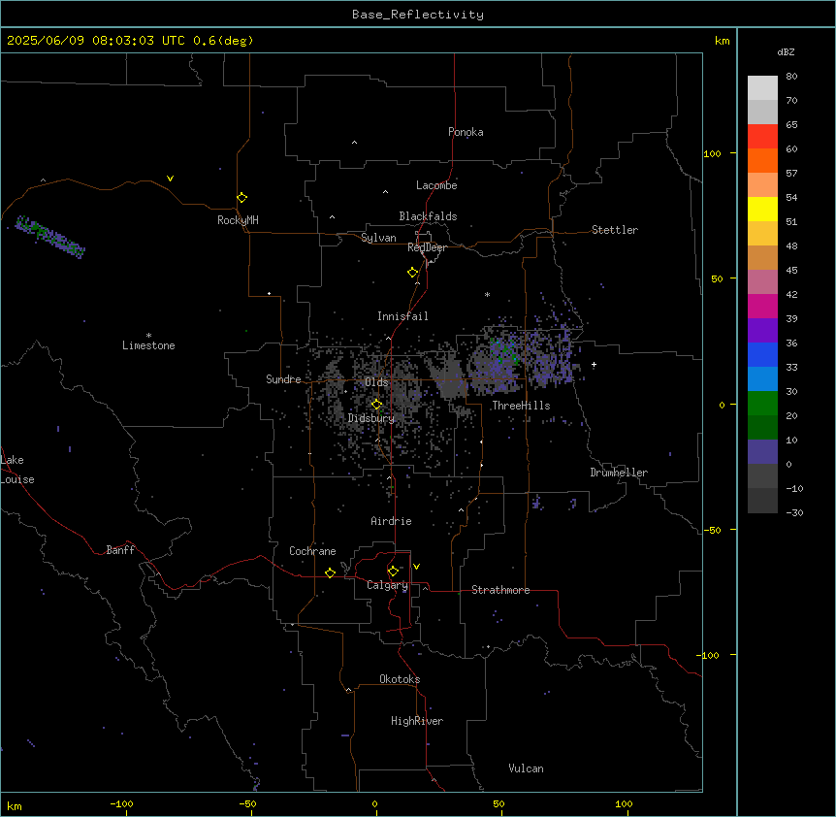Click the Okotoks town label

(400, 679)
